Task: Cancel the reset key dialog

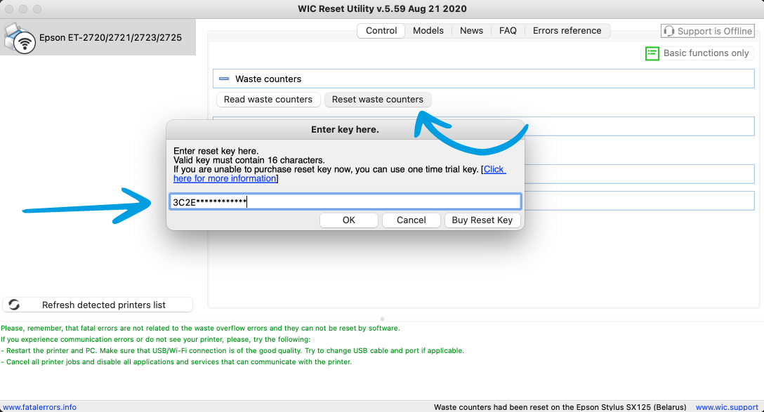Action: pos(411,220)
